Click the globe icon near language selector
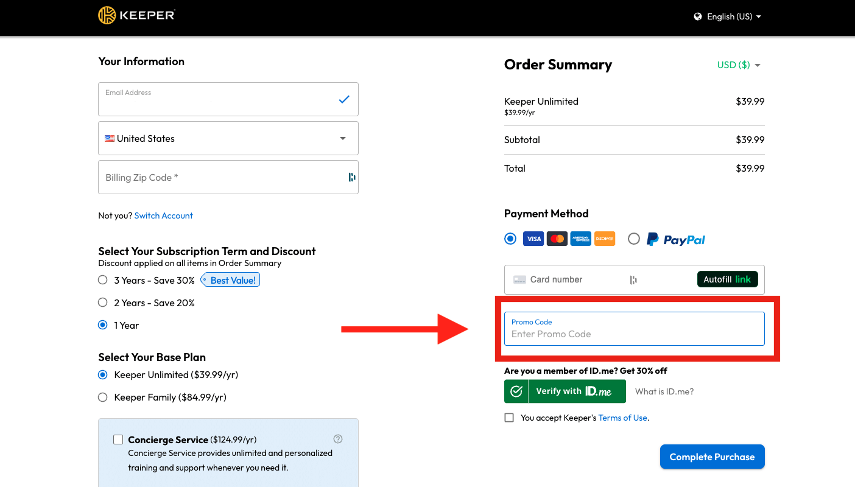This screenshot has height=487, width=855. pos(697,16)
